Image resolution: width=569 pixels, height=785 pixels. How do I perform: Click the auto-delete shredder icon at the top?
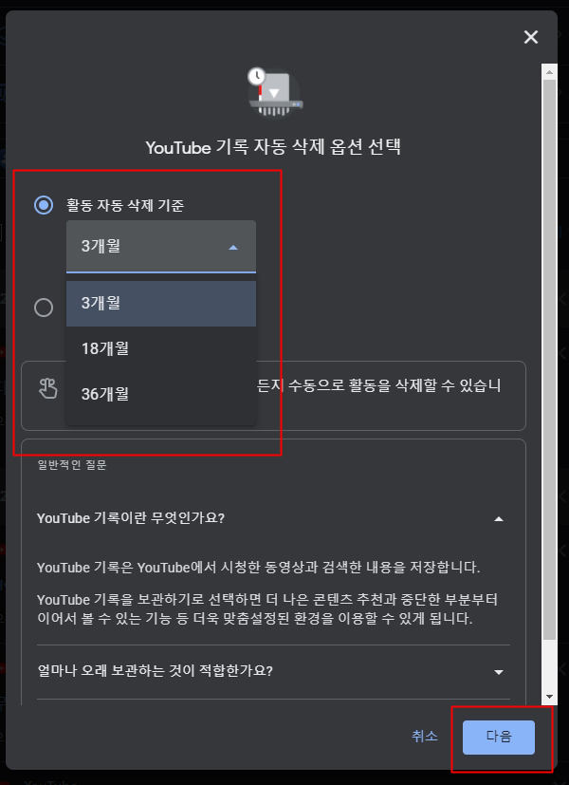pos(275,93)
